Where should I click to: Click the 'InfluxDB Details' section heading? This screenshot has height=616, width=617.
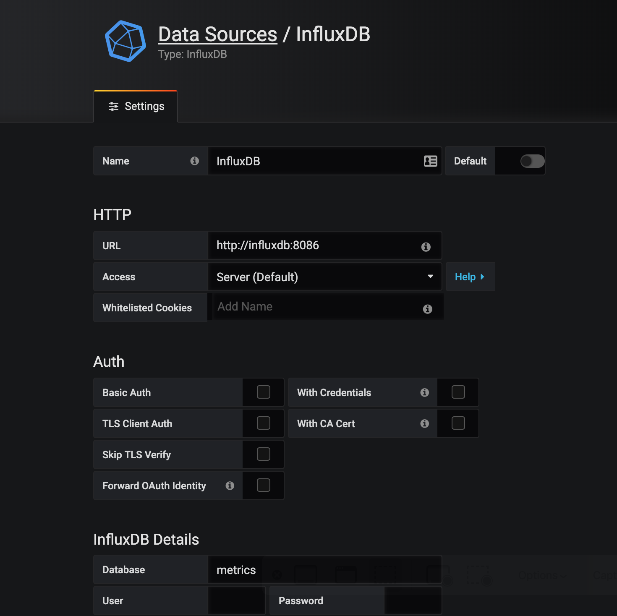pyautogui.click(x=146, y=539)
